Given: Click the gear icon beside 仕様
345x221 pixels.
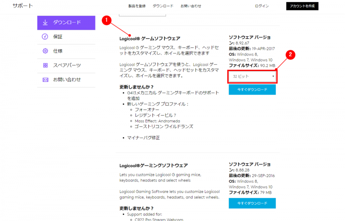Looking at the screenshot, I should click(45, 51).
